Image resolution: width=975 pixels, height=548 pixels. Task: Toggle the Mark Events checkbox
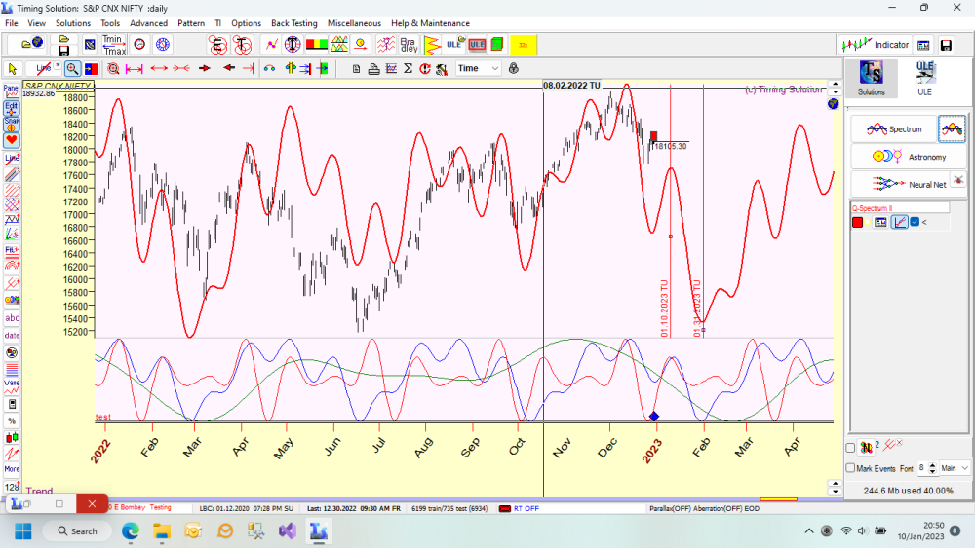click(850, 468)
